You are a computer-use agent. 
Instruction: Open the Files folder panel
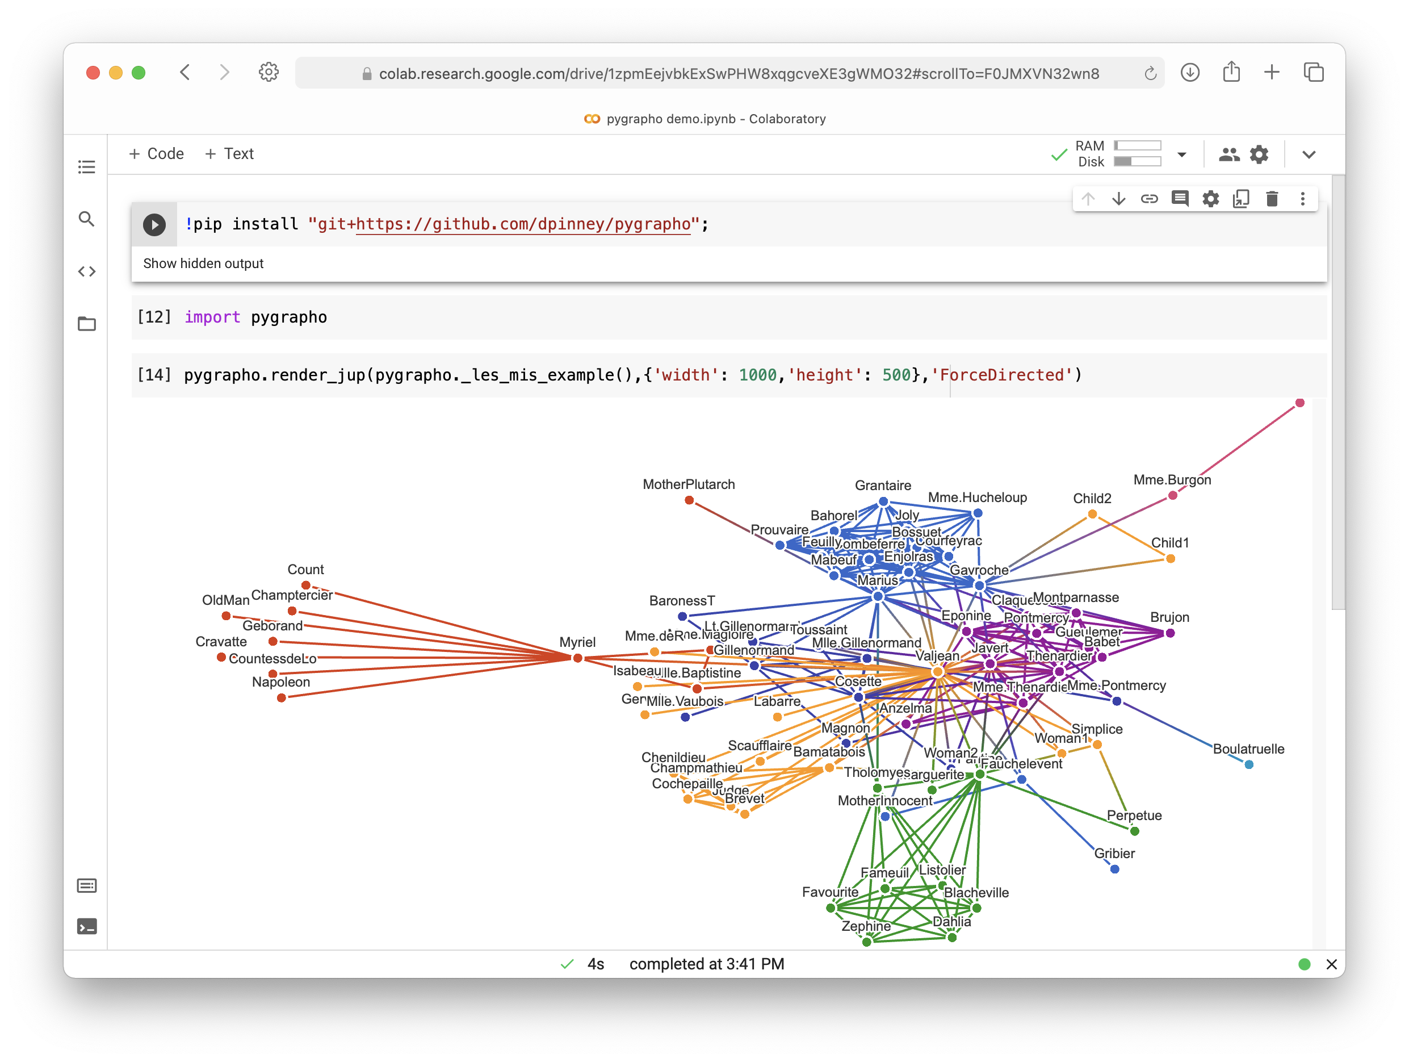click(x=87, y=324)
